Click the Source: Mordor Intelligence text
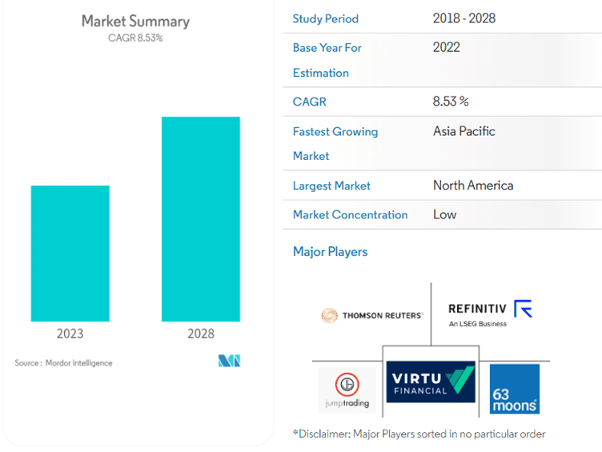The height and width of the screenshot is (452, 602). pyautogui.click(x=63, y=362)
